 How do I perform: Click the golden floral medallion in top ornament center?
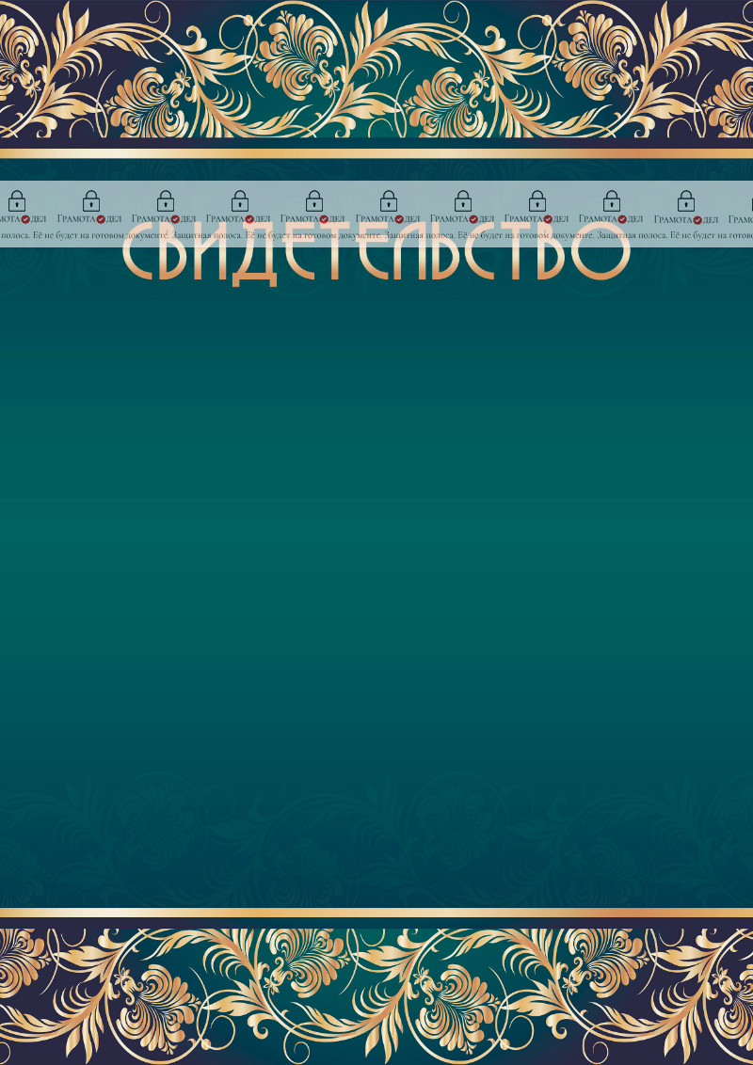point(376,66)
